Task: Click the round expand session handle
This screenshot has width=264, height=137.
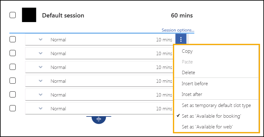Action: pos(98,120)
